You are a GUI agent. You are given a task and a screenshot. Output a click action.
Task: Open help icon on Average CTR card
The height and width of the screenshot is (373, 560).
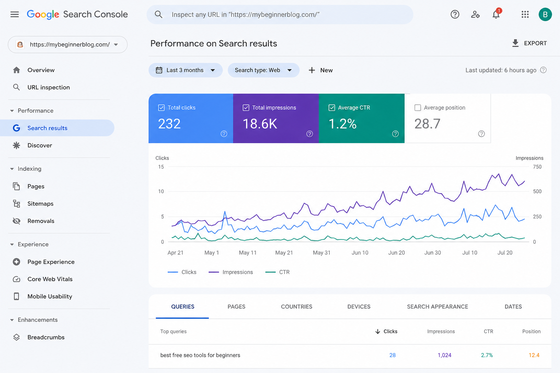(x=395, y=134)
